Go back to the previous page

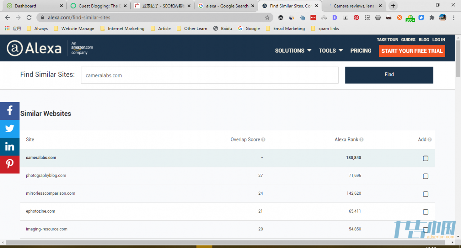click(8, 17)
